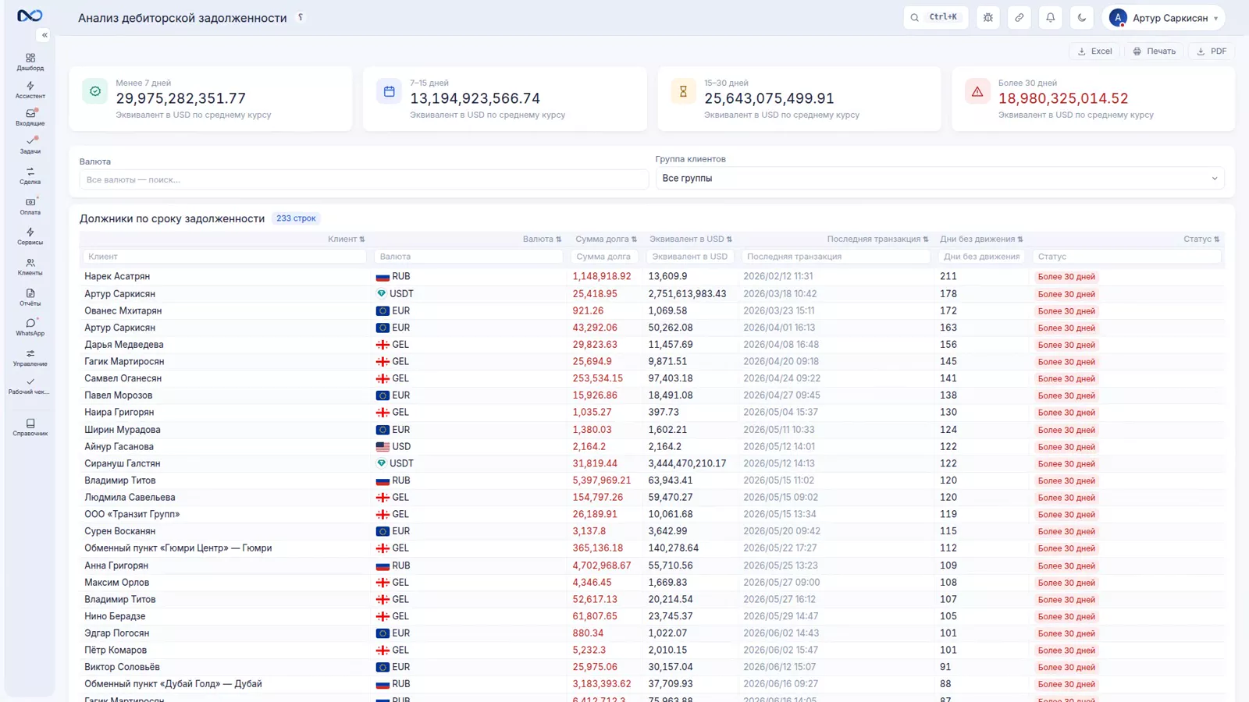Select the Ованес Мхитарян row

coord(652,310)
